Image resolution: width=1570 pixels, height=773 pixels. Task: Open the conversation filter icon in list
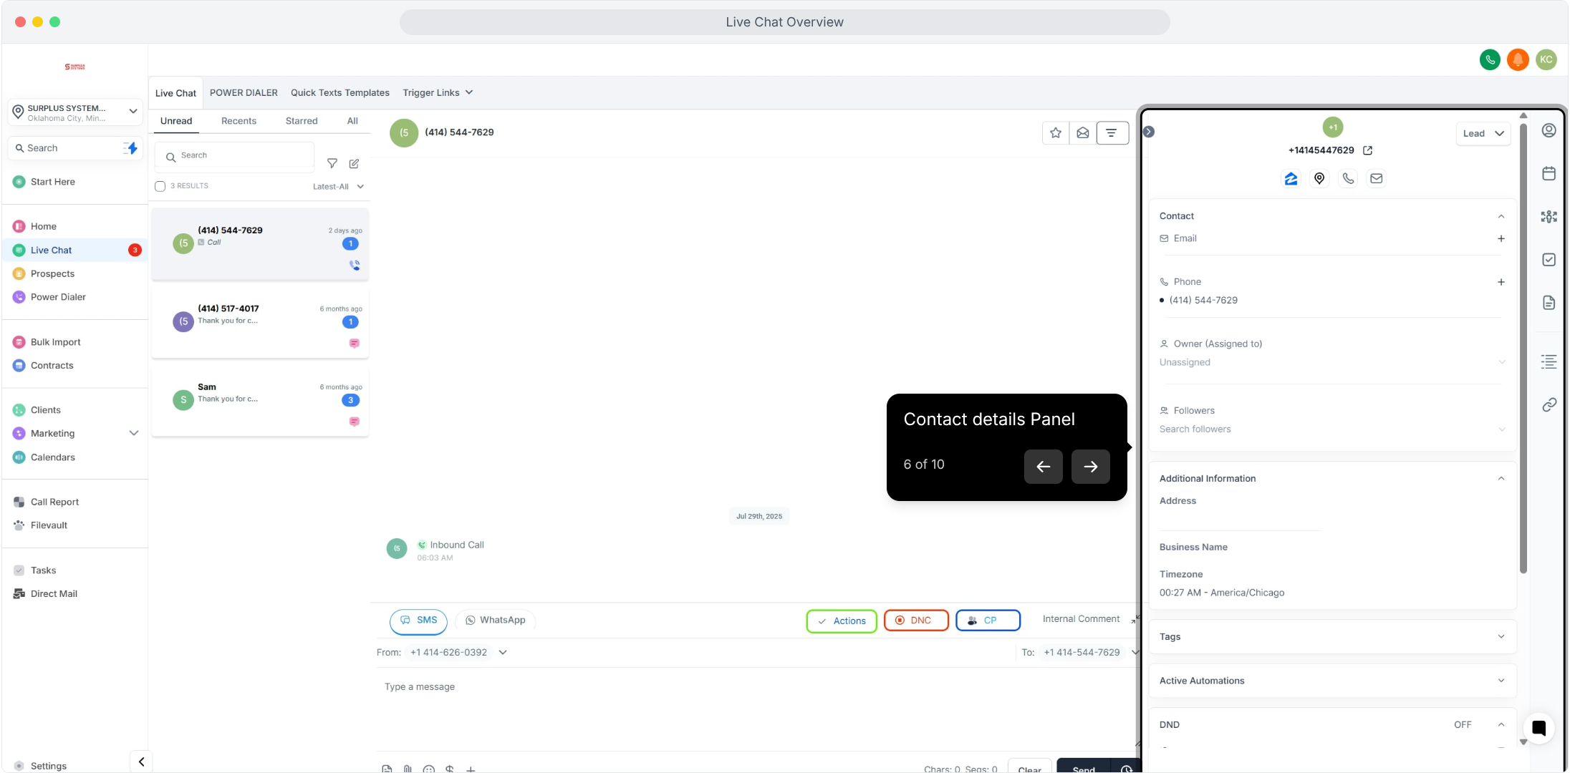point(332,164)
